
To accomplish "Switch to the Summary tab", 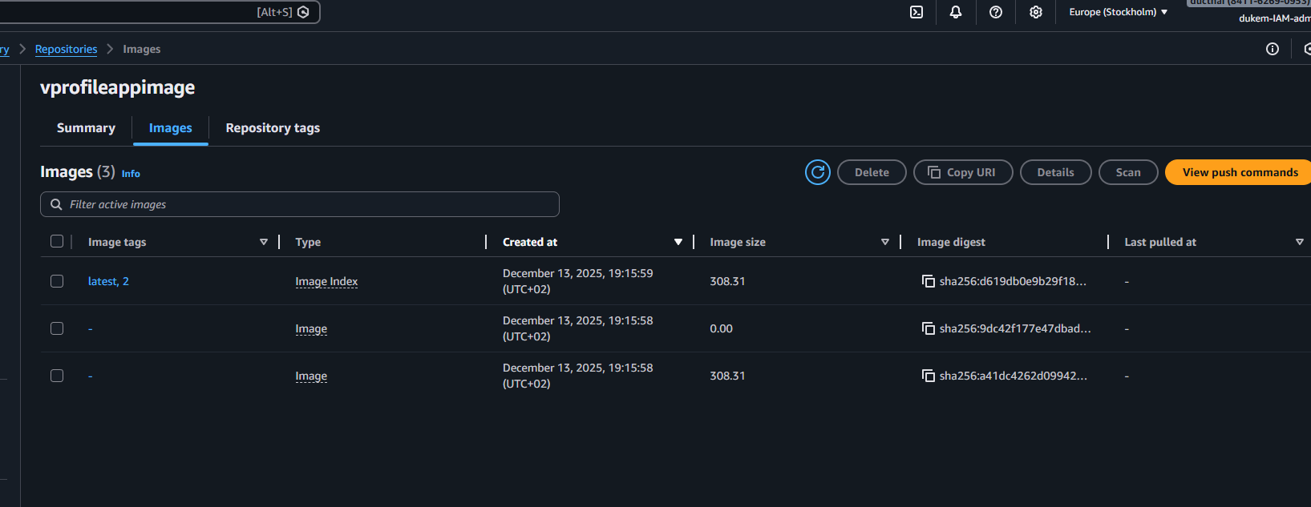I will 86,128.
